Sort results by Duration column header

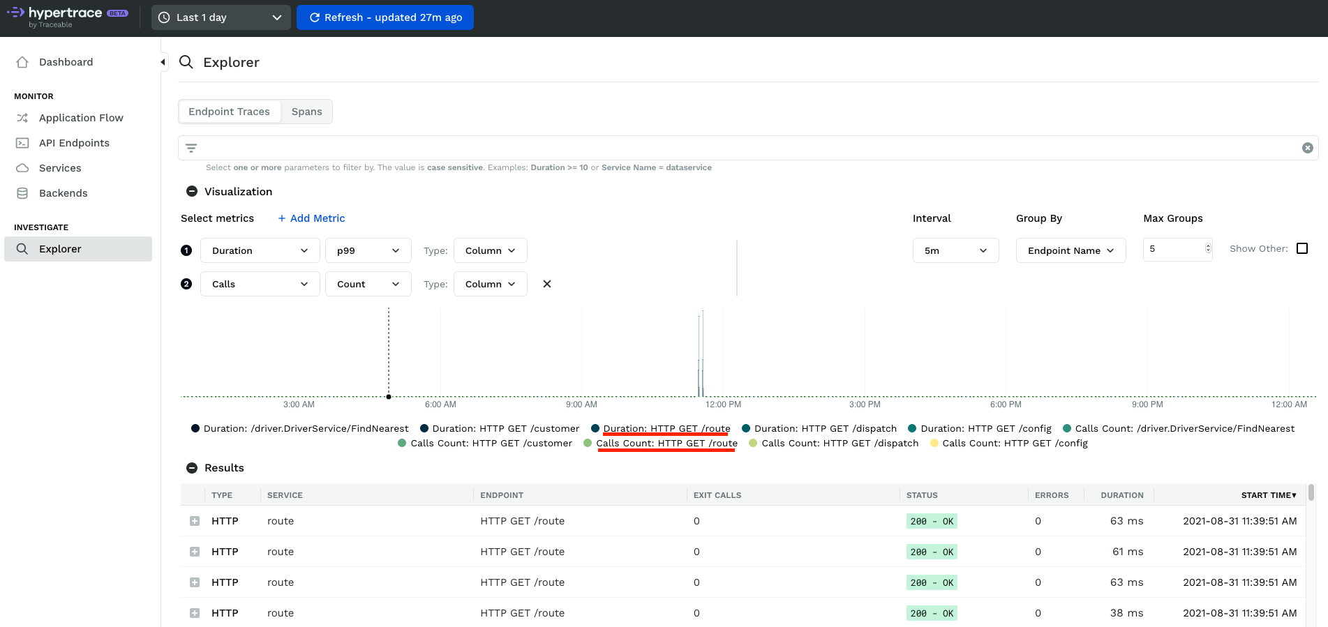tap(1122, 495)
